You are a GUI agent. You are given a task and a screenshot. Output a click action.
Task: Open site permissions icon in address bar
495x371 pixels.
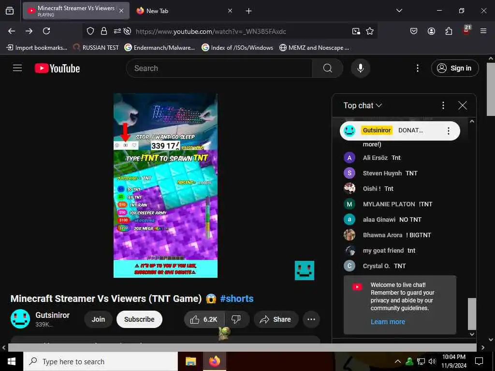(117, 31)
